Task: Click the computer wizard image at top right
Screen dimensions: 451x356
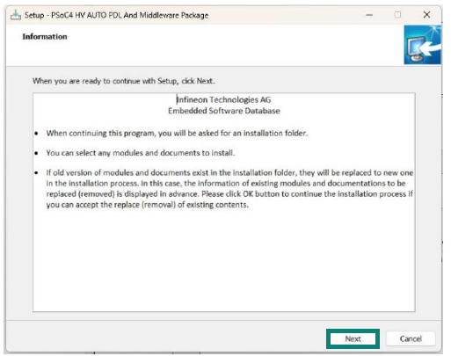Action: (422, 45)
